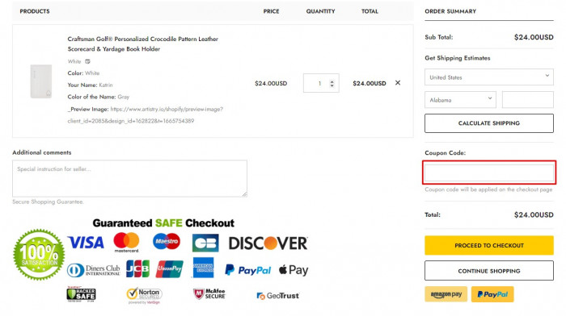Viewport: 566px width, 316px height.
Task: Increase quantity with the stepper up arrow
Action: pos(332,81)
